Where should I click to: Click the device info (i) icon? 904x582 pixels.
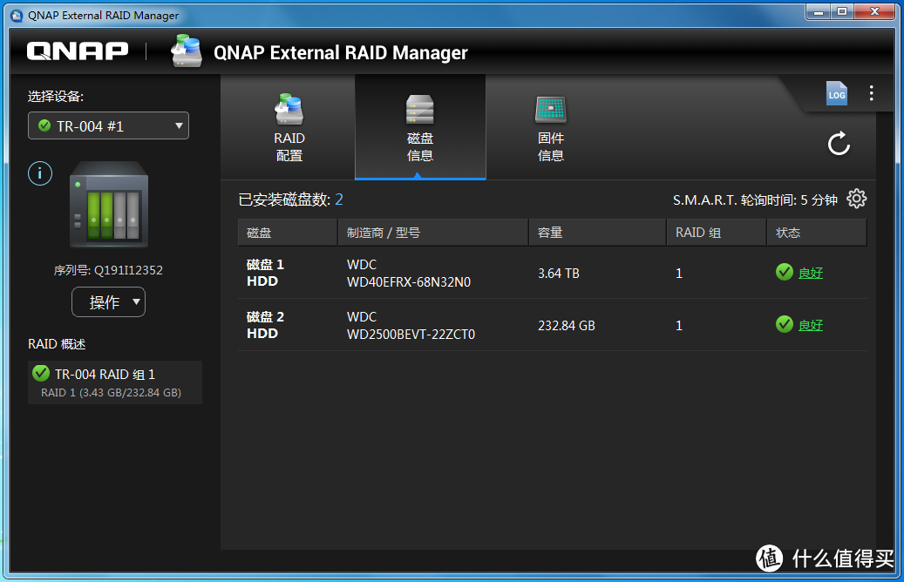39,173
